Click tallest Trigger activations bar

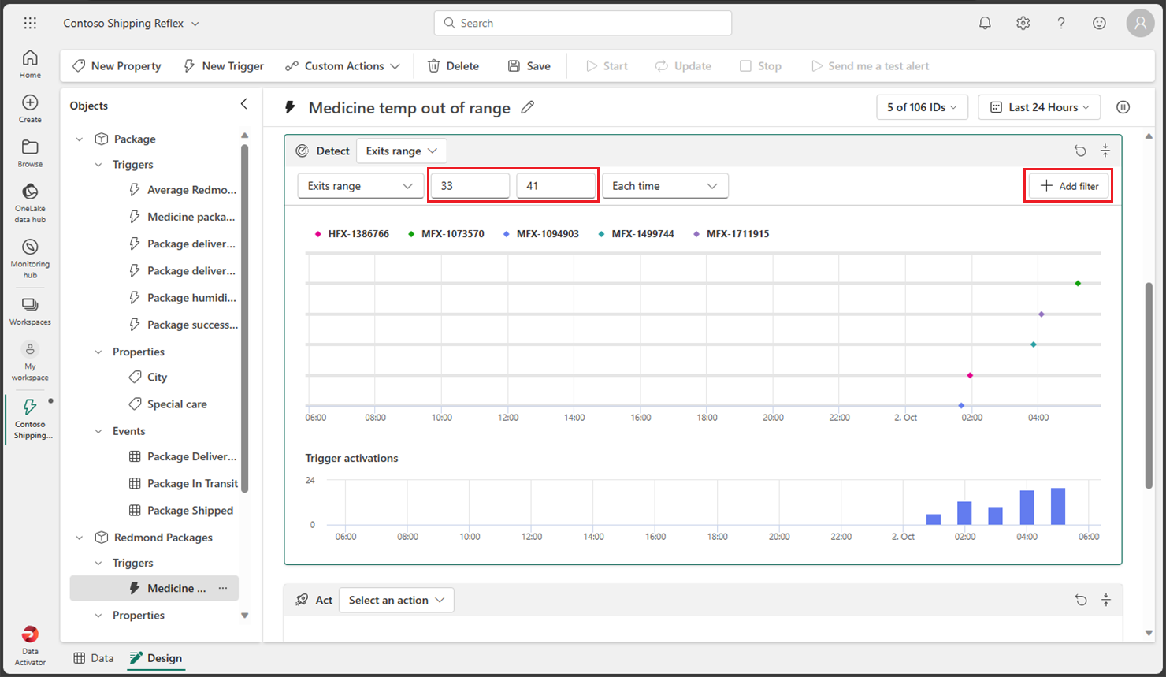(x=1058, y=506)
